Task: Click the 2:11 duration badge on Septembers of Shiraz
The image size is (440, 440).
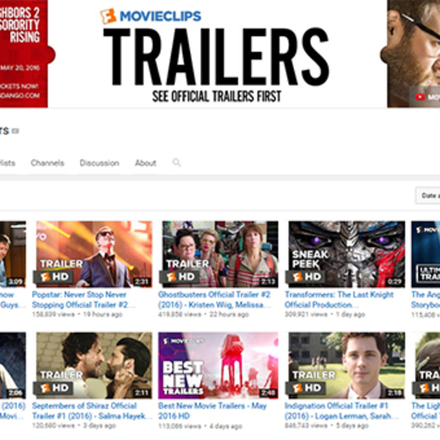Action: (142, 393)
